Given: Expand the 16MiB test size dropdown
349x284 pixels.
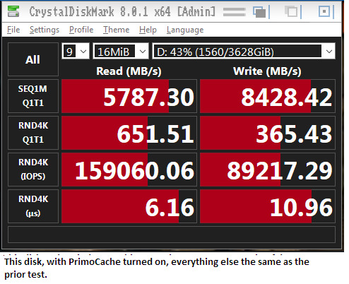Looking at the screenshot, I should [121, 51].
